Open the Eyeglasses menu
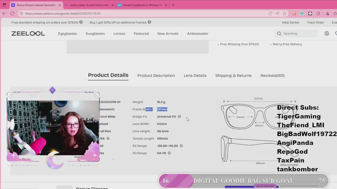The image size is (337, 189). click(67, 34)
